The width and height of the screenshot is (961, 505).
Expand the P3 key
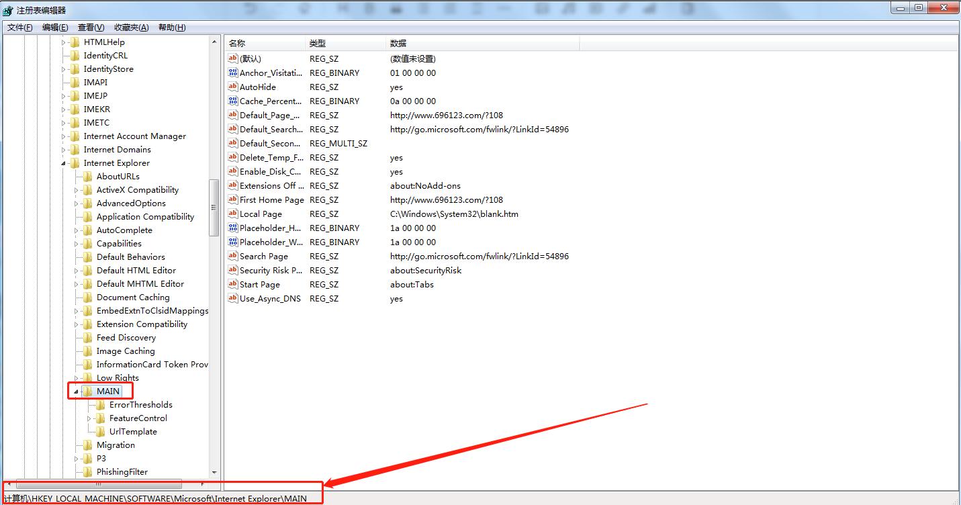point(77,459)
